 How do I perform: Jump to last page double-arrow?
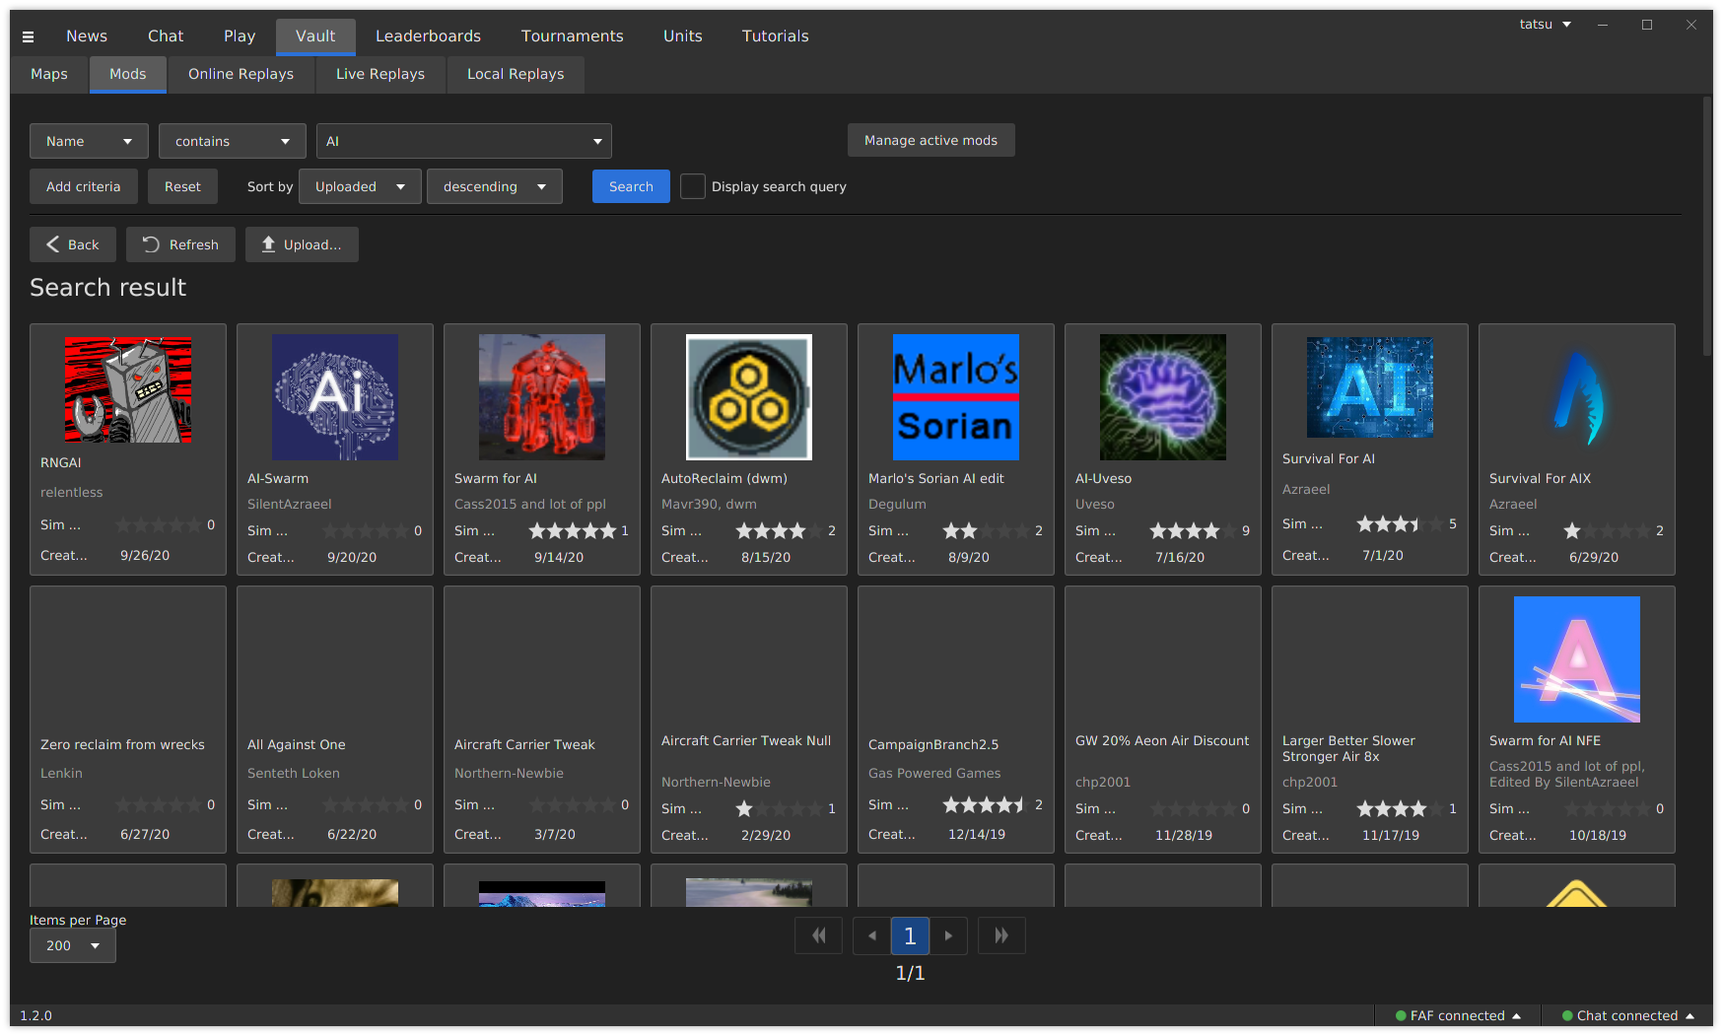pos(1001,935)
